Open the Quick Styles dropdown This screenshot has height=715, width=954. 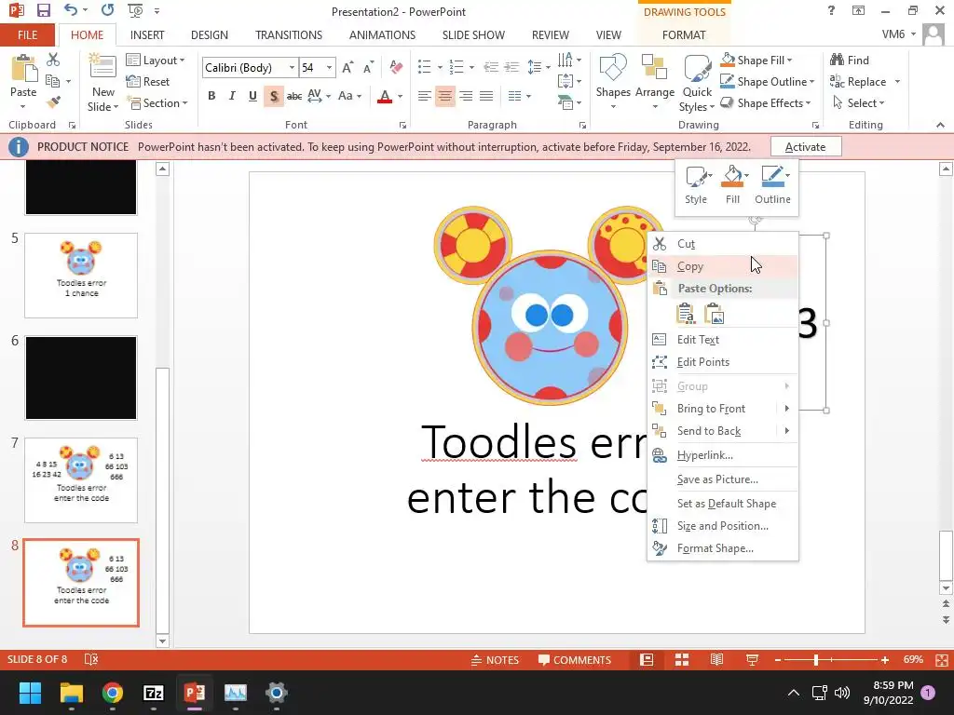(x=697, y=84)
